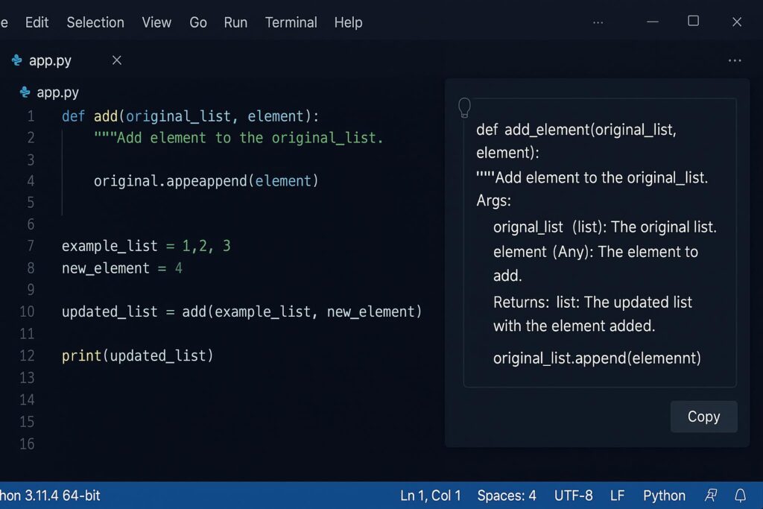
Task: Open the Help menu
Action: coord(349,22)
